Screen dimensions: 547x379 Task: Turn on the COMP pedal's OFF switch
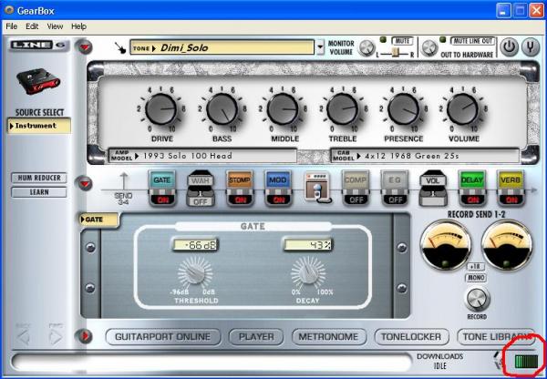[x=356, y=200]
